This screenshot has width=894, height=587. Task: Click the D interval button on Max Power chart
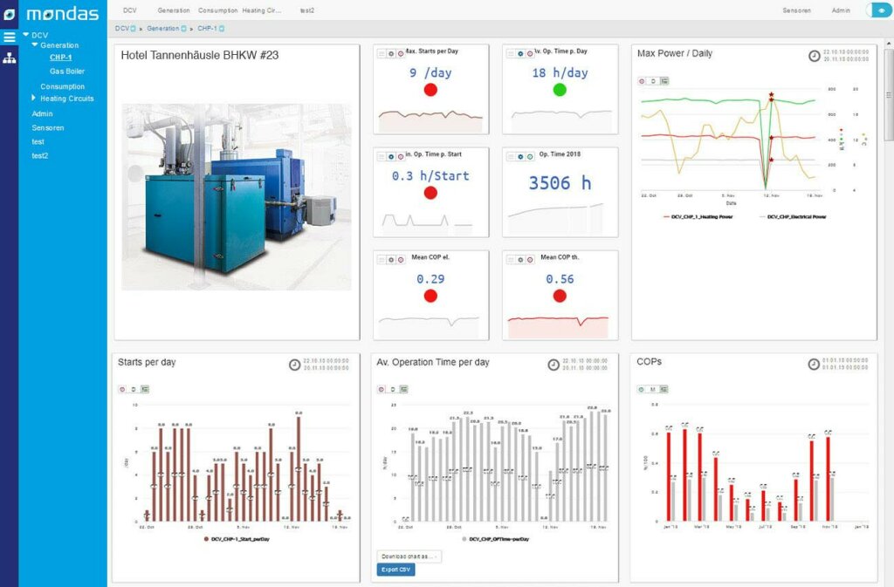point(653,81)
